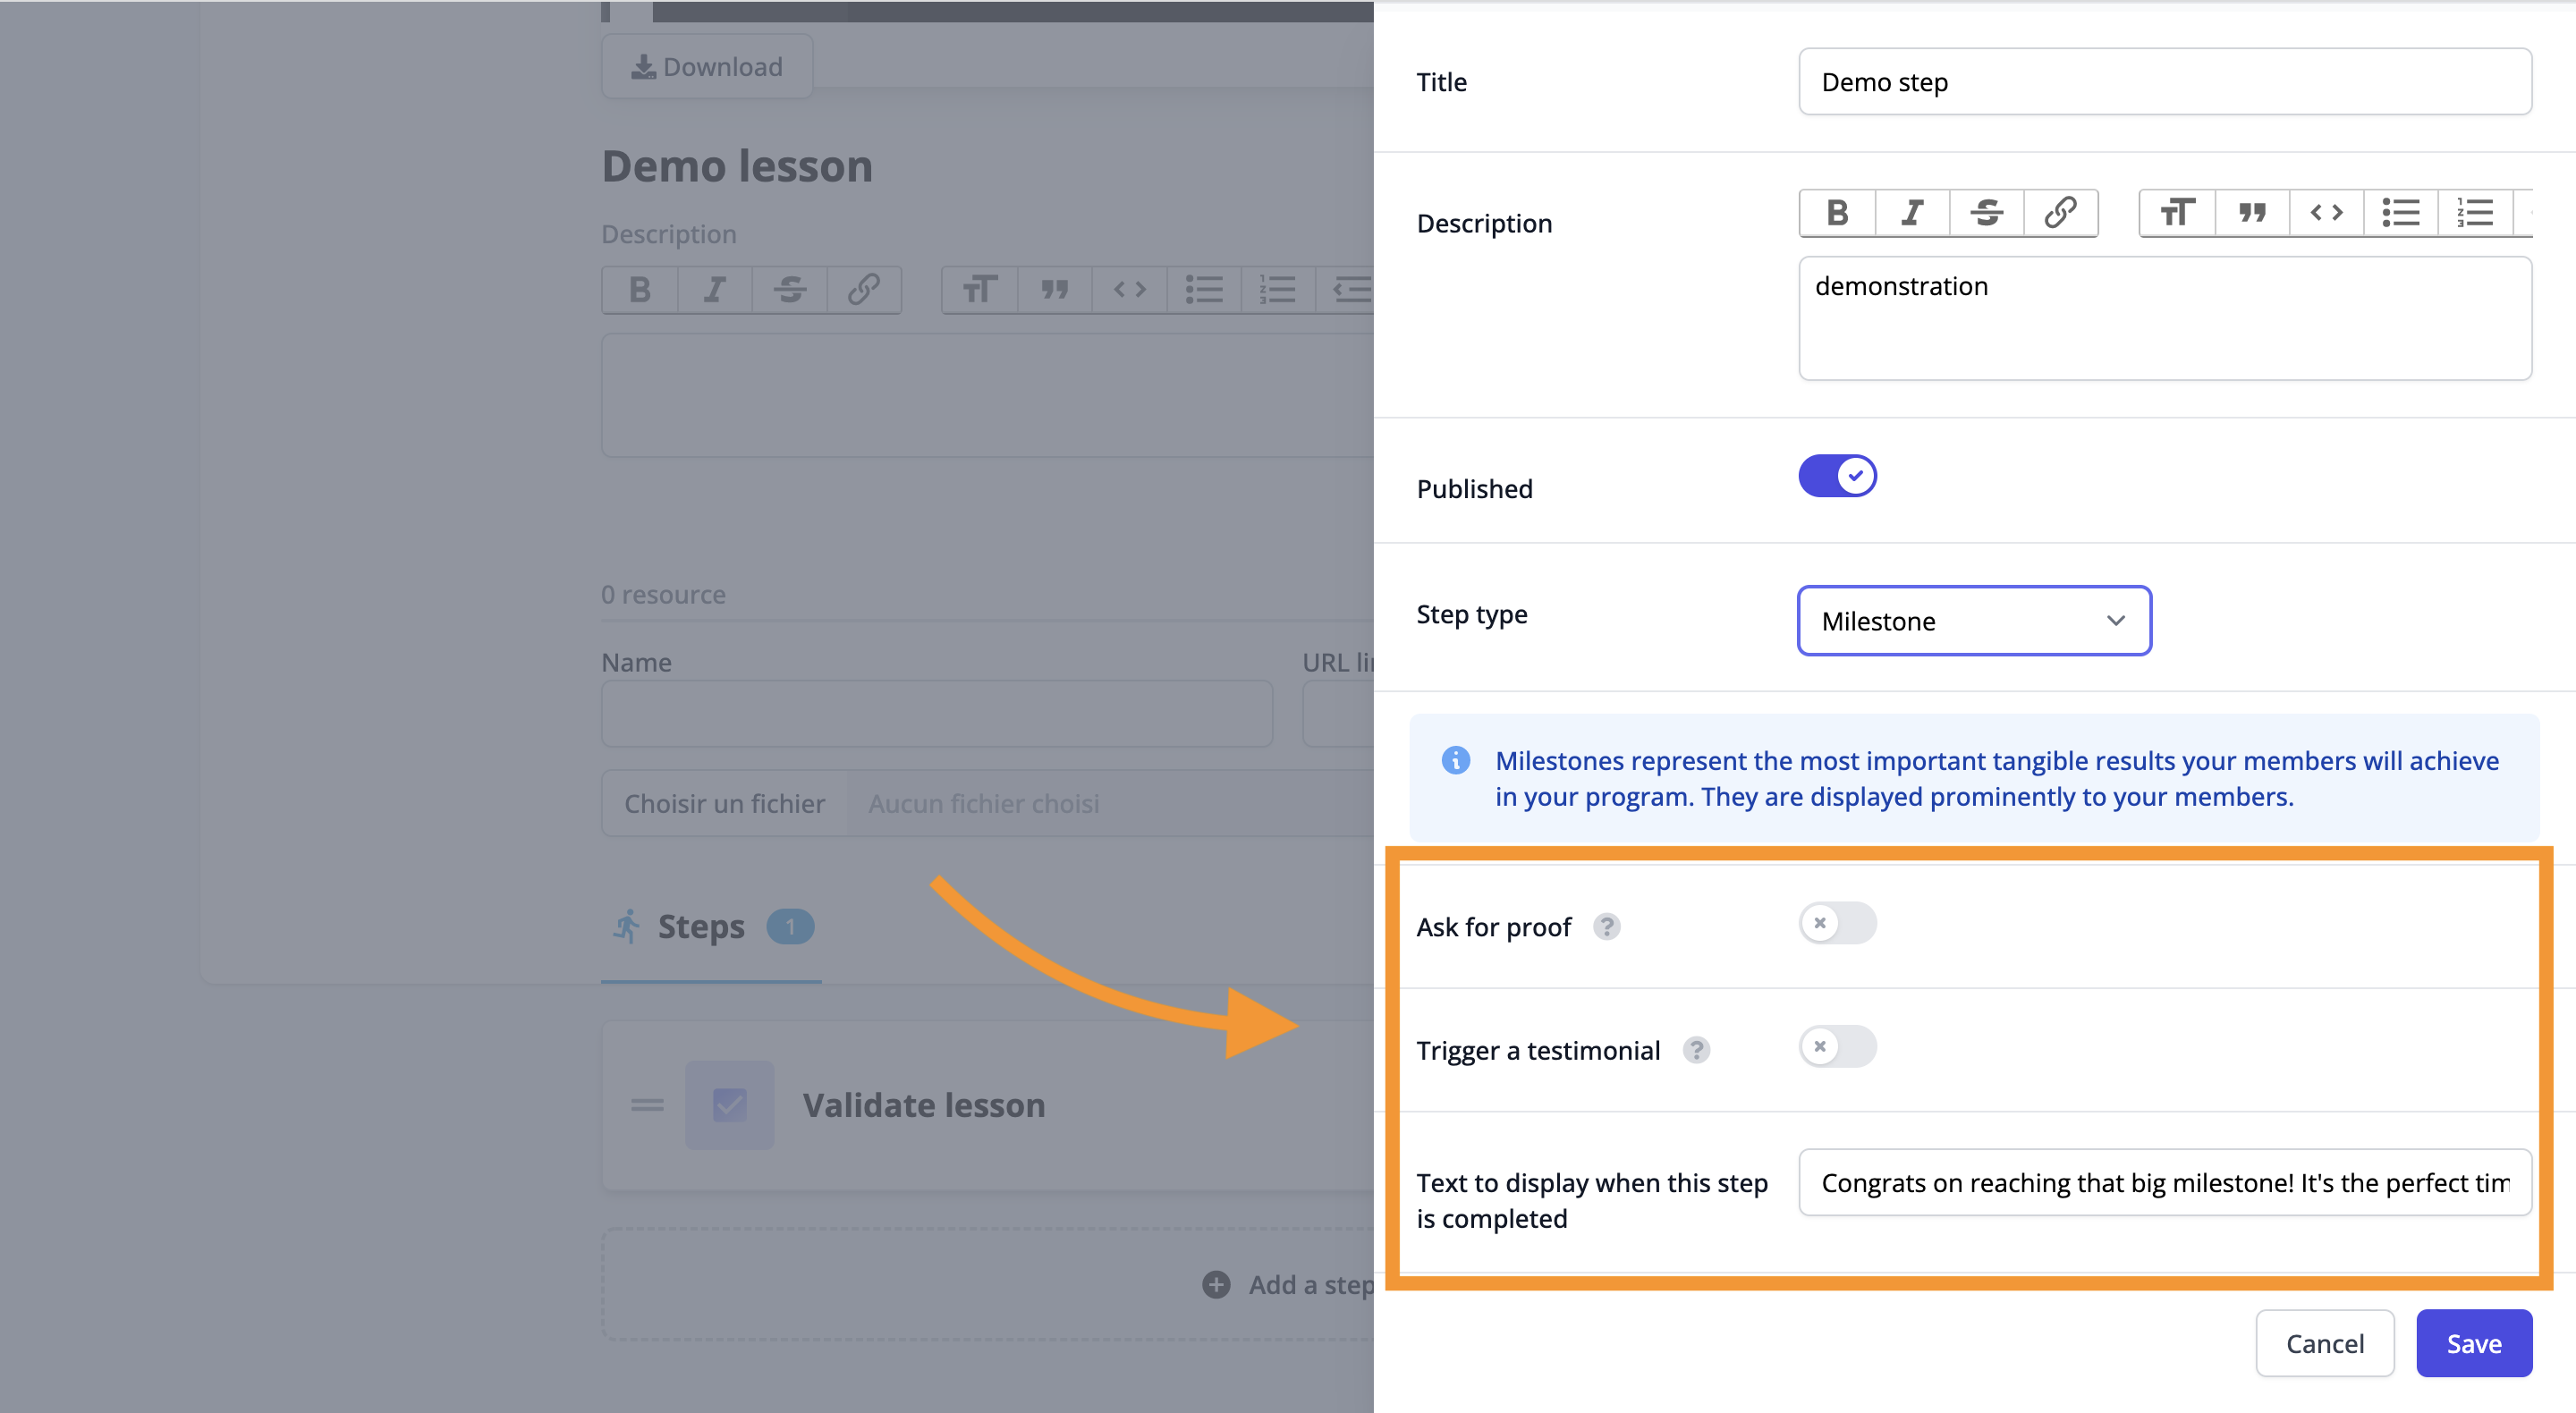Viewport: 2576px width, 1413px height.
Task: Click numbered list icon in lesson editor
Action: 1277,290
